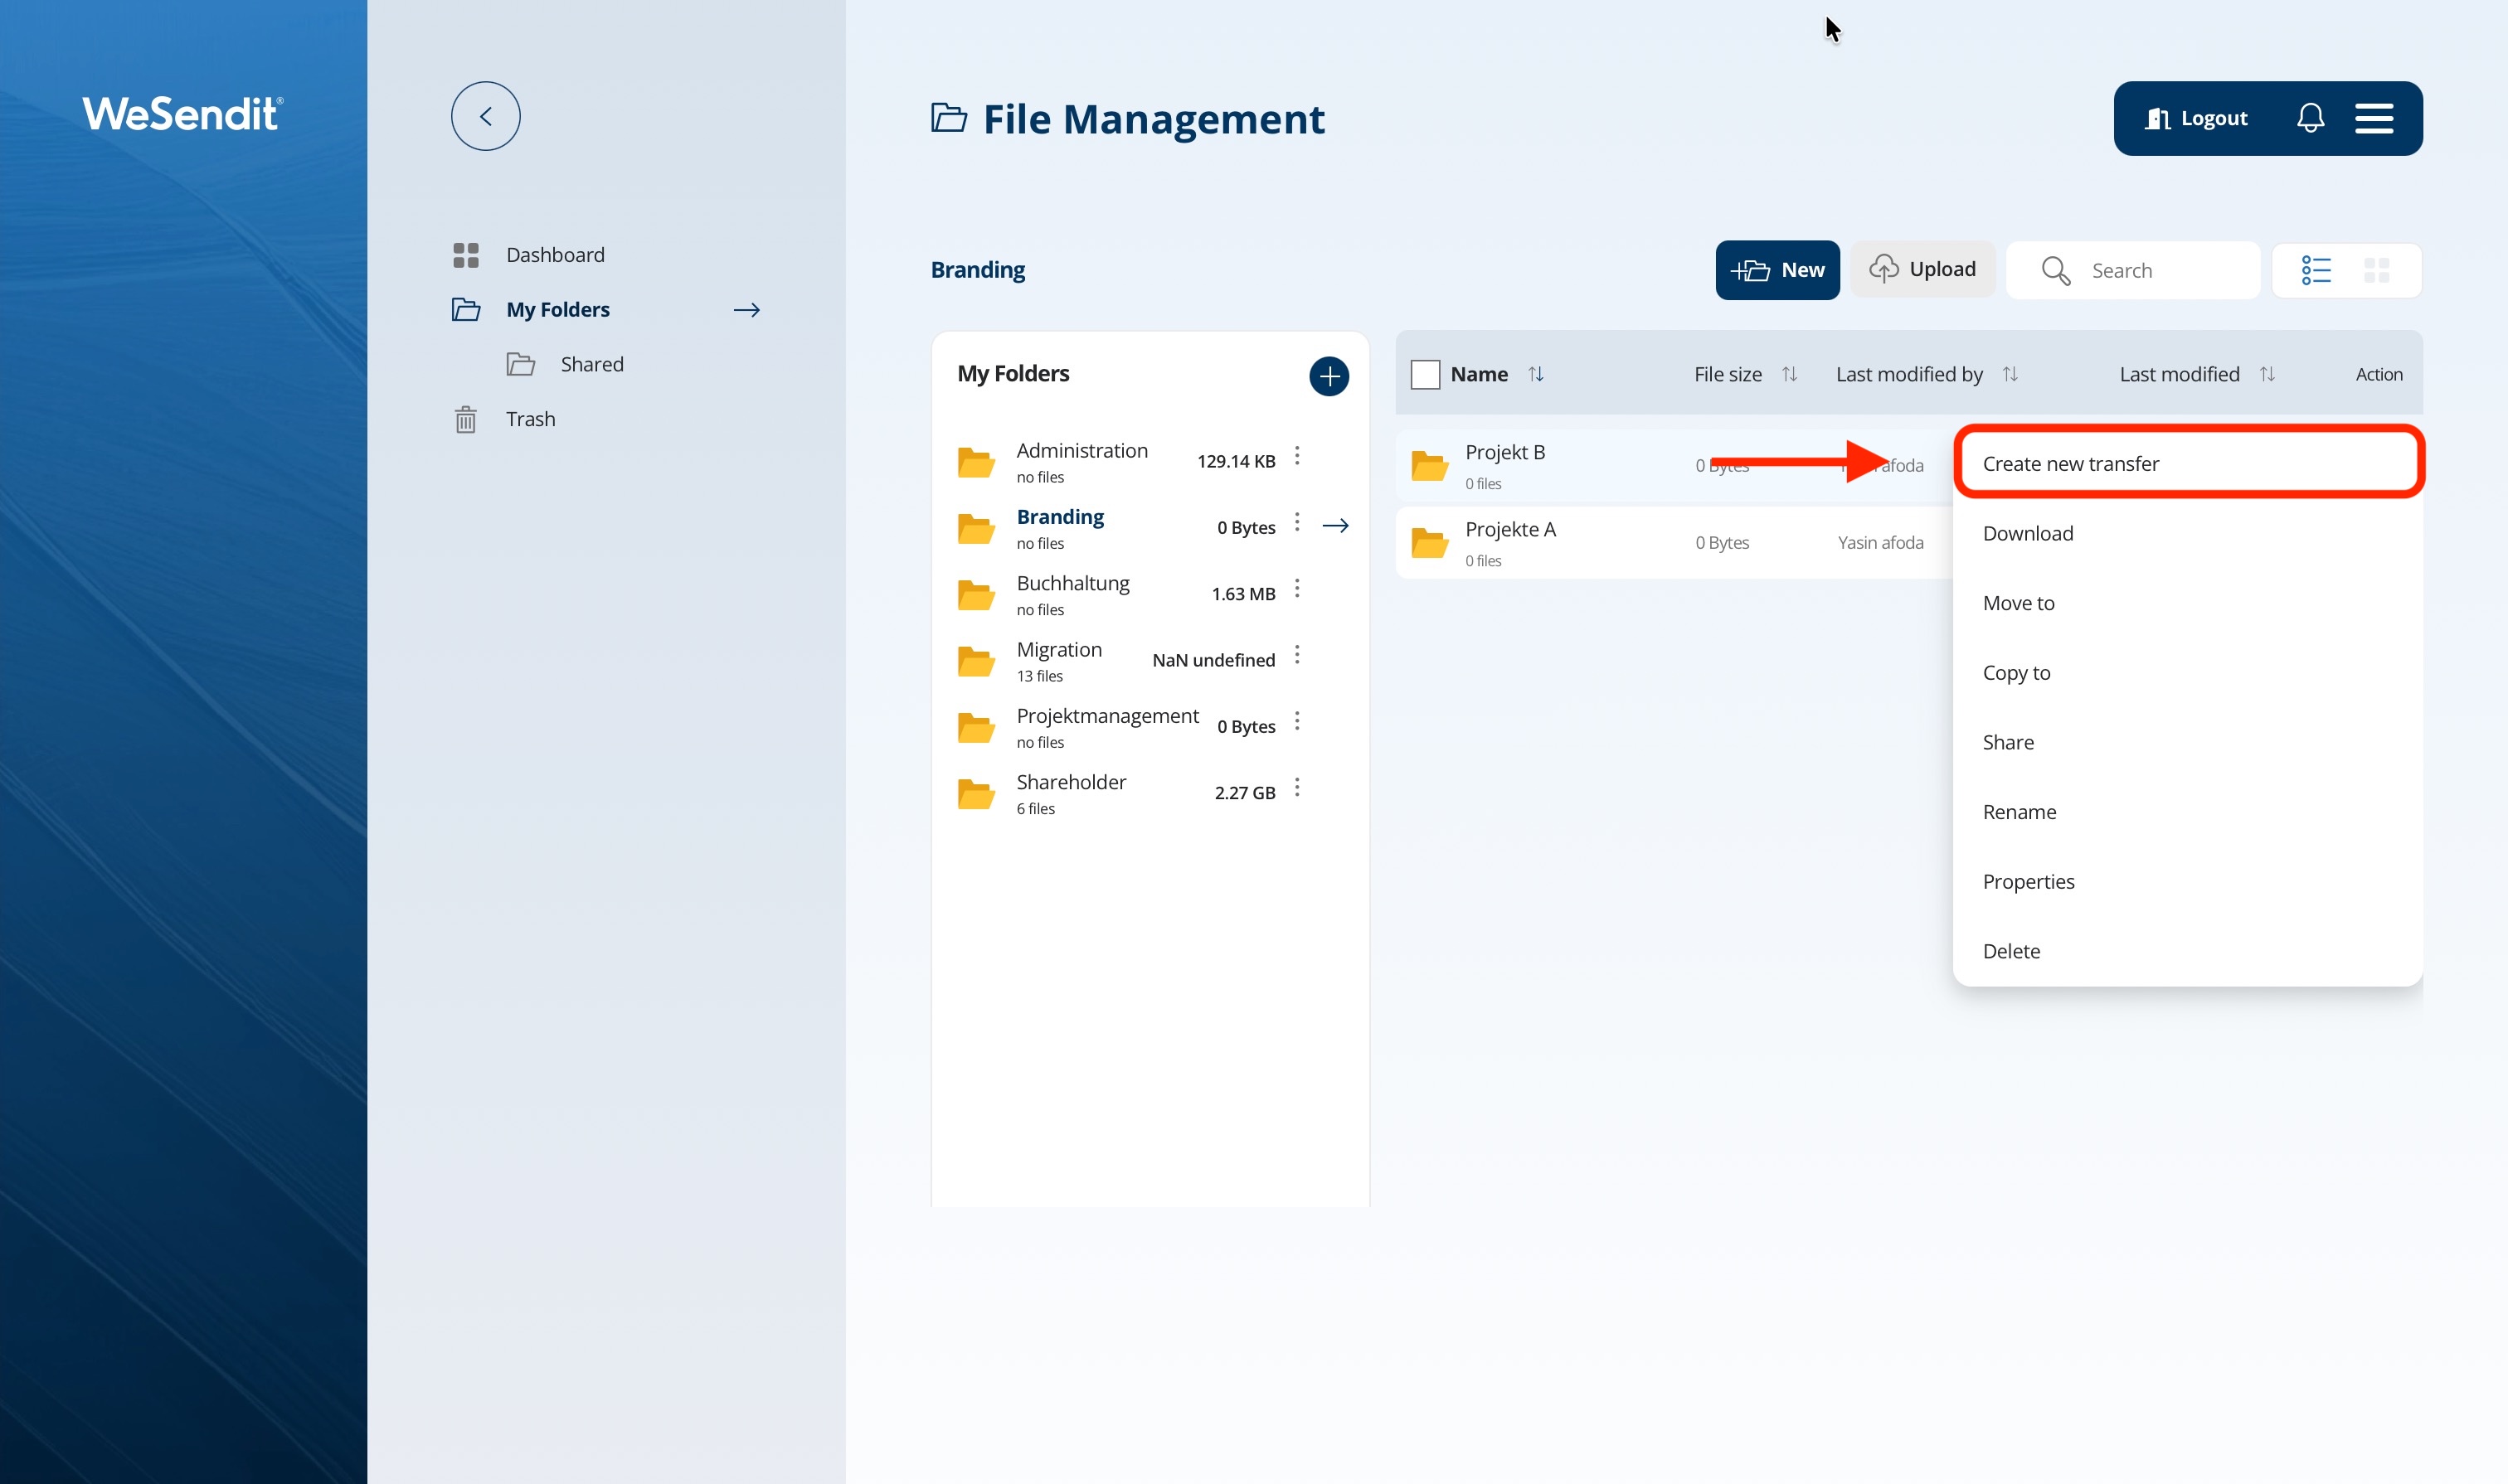Add a new folder with plus icon
The image size is (2508, 1484).
(1328, 376)
